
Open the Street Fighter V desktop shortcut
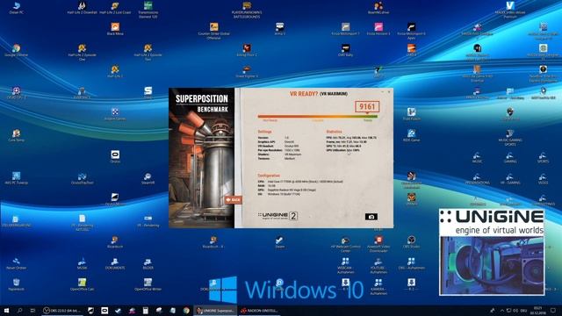point(247,72)
